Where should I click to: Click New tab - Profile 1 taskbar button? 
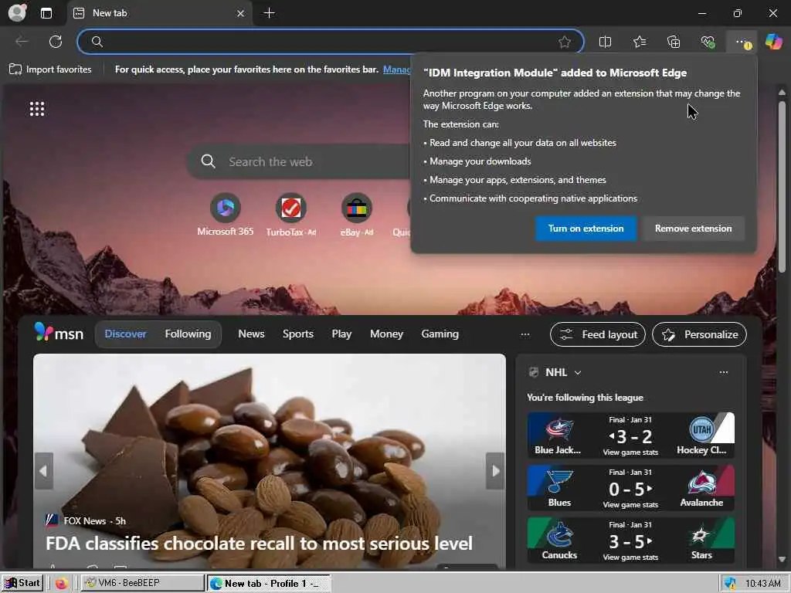tap(269, 584)
